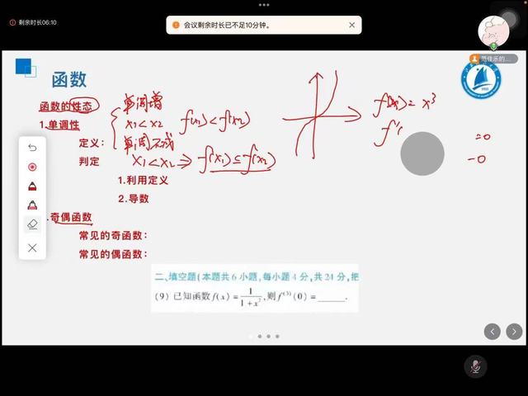Viewport: 528px width, 396px height.
Task: Unmute the microphone
Action: tap(474, 366)
